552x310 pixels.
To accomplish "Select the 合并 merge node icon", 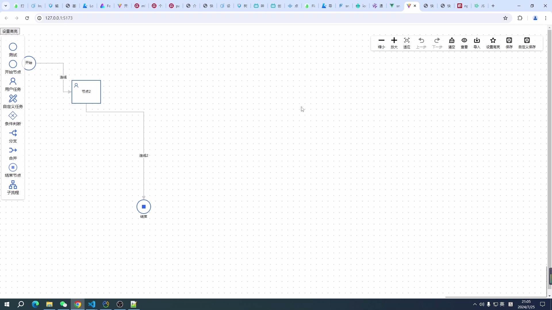I will point(13,150).
